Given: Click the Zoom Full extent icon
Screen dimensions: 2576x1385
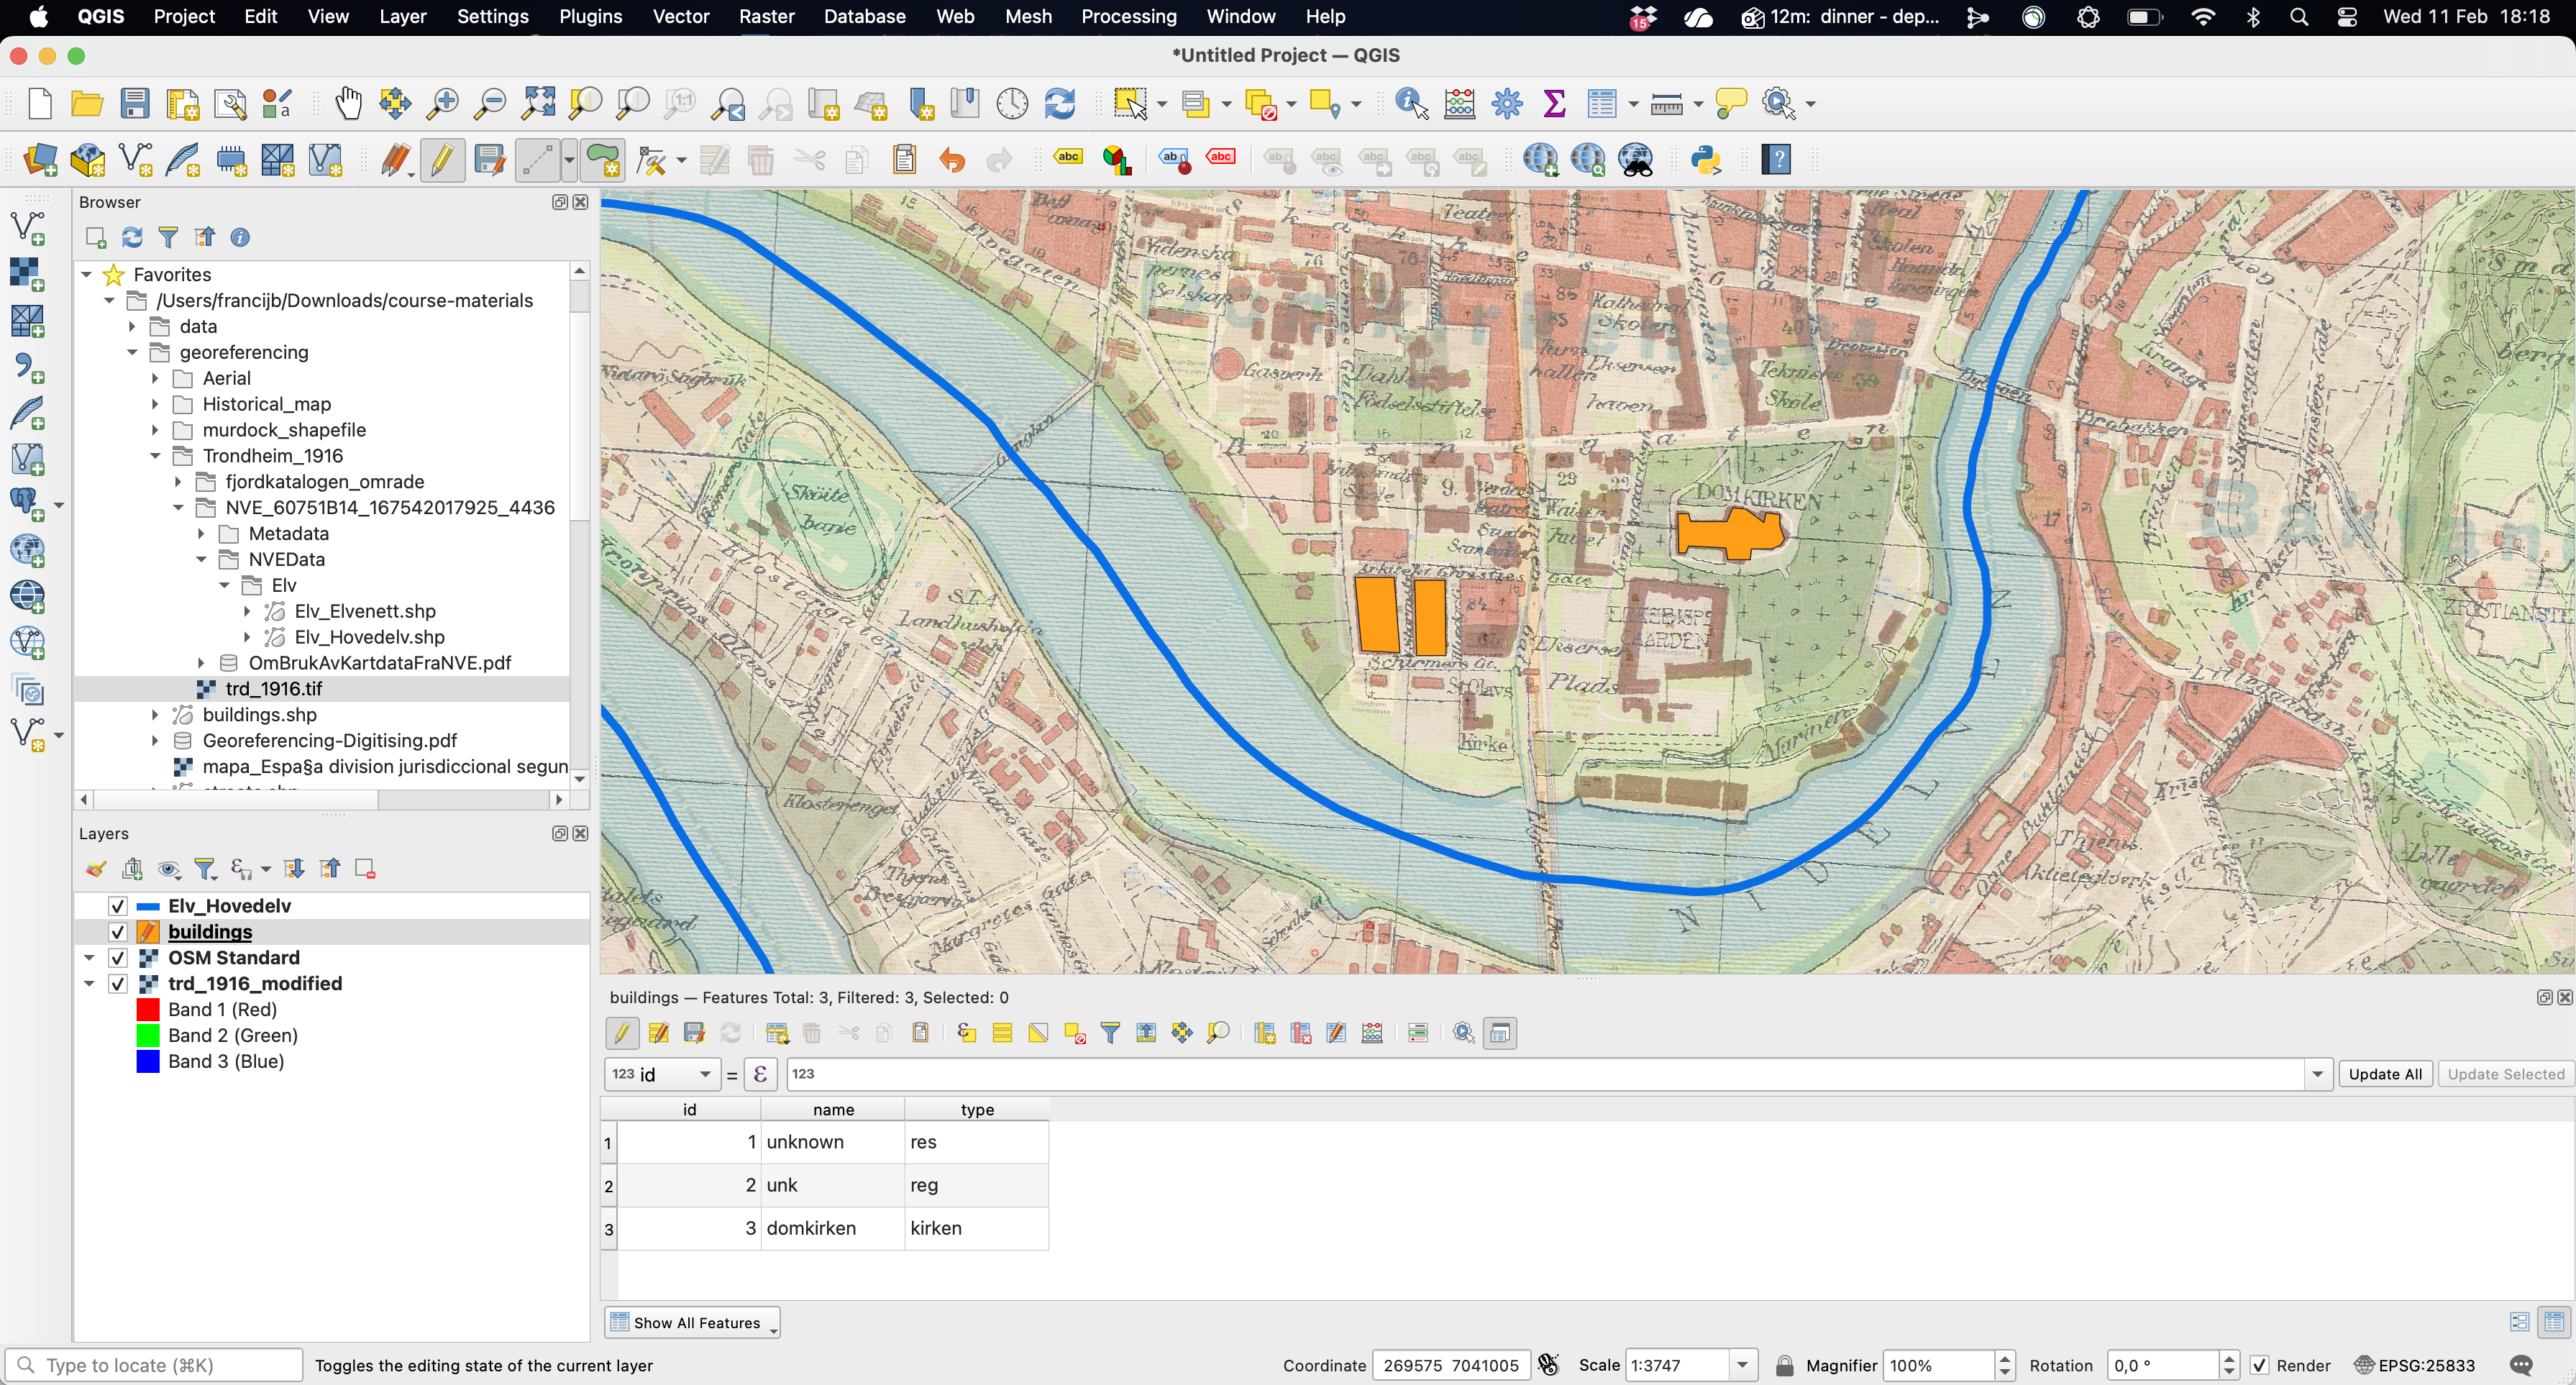Looking at the screenshot, I should (538, 103).
